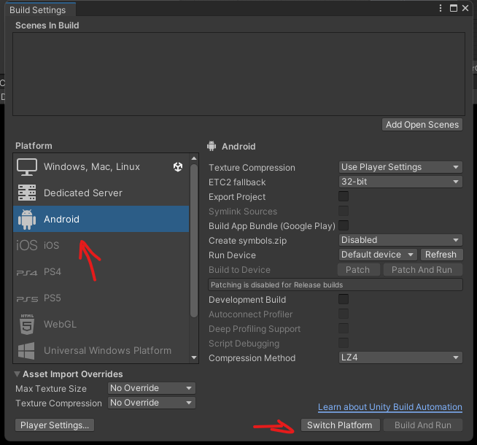Click the PS4 logo icon

26,273
